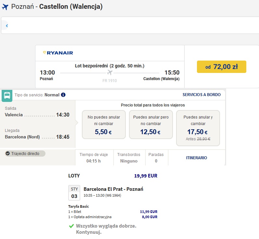Screen dimensions: 259x239
Task: Click Precio total para todos los viajeros heading
Action: tap(153, 105)
